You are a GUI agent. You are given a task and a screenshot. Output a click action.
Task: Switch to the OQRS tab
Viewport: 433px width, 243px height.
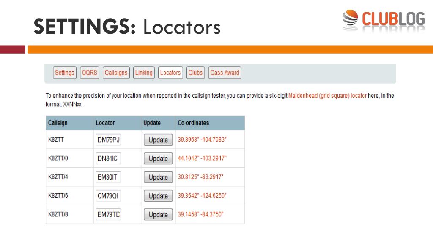(x=90, y=73)
